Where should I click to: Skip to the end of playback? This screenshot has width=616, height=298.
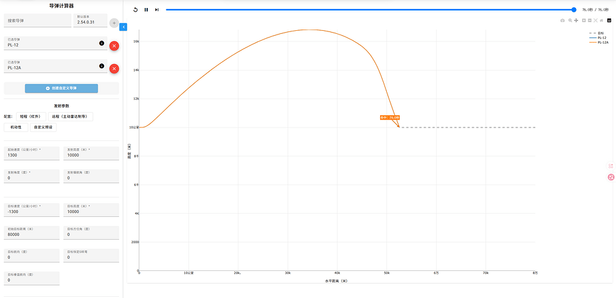coord(157,10)
